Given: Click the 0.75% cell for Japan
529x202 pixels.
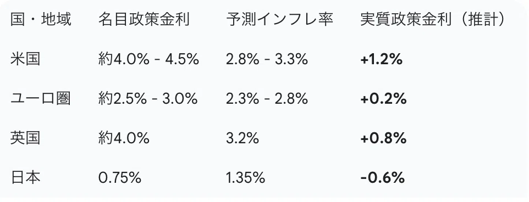Looking at the screenshot, I should (x=120, y=178).
